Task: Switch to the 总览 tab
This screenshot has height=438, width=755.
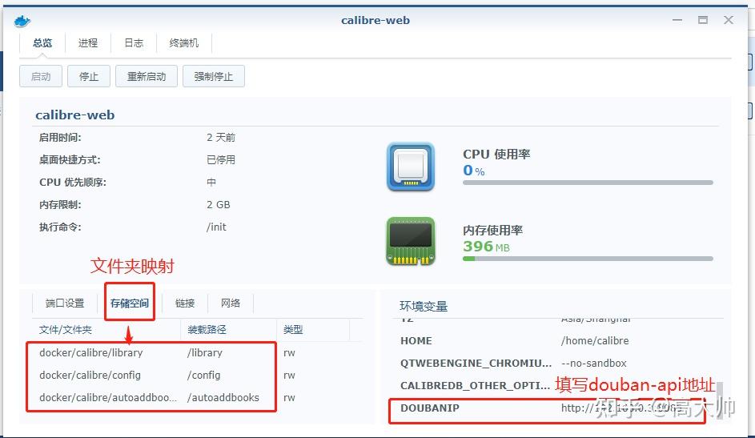Action: [x=42, y=42]
